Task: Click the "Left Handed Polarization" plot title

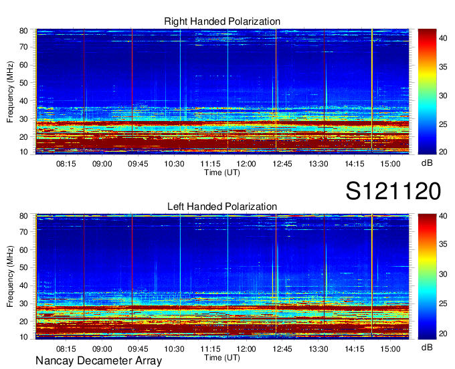Action: tap(222, 207)
